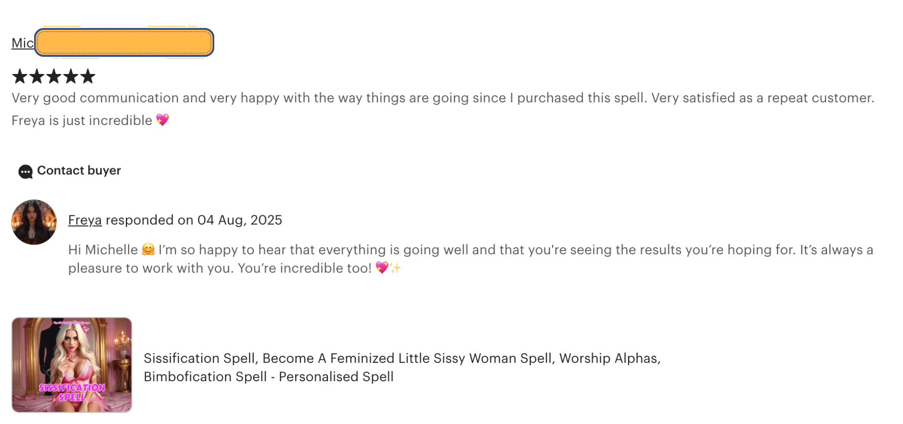
Task: Click the sparkles emoji ending Freya's reply
Action: coord(396,268)
